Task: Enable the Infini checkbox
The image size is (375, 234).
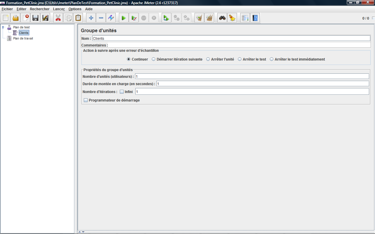Action: coord(122,92)
